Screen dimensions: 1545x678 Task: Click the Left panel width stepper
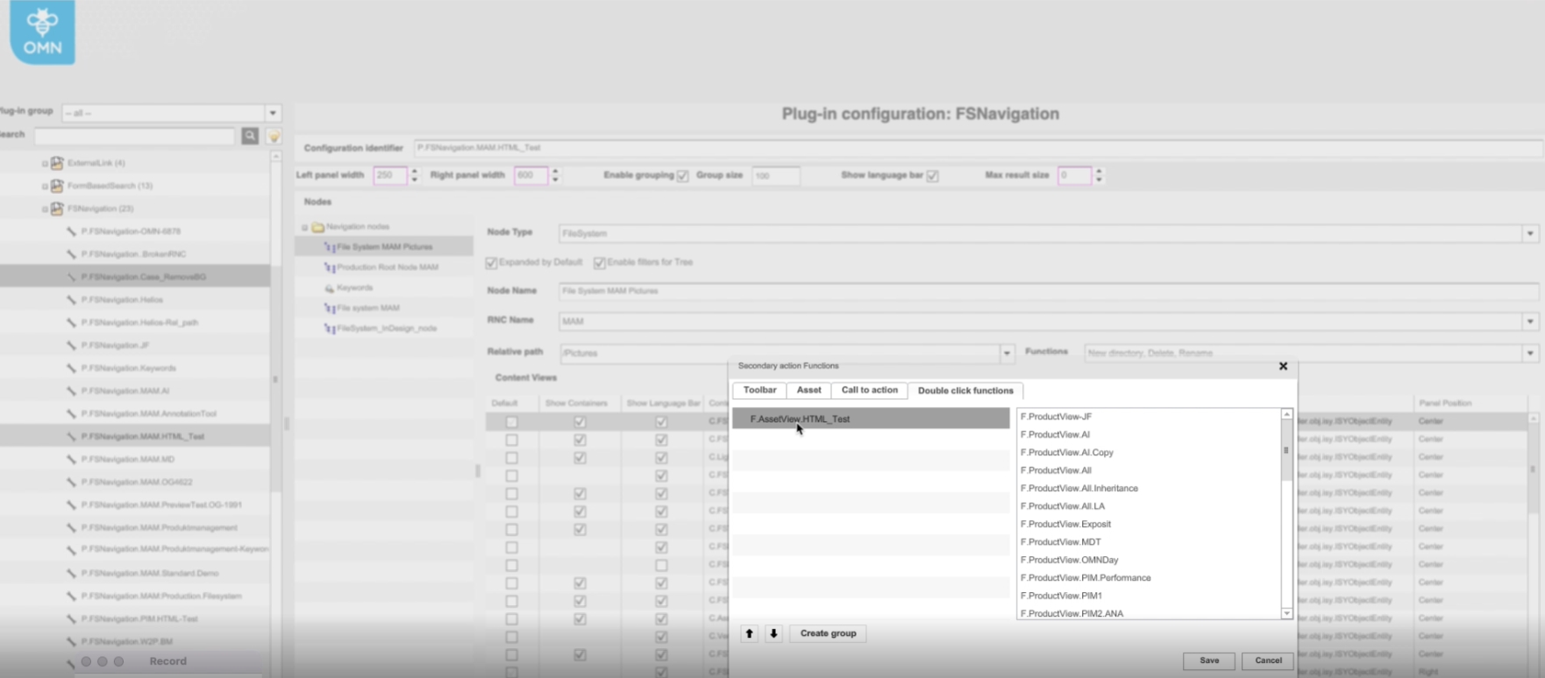414,175
